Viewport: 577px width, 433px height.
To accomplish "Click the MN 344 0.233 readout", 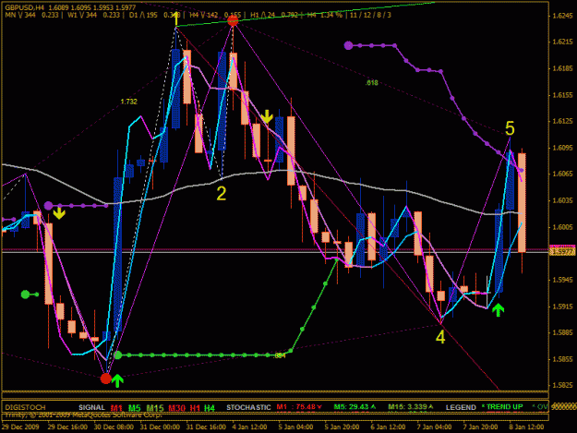I will [x=31, y=15].
